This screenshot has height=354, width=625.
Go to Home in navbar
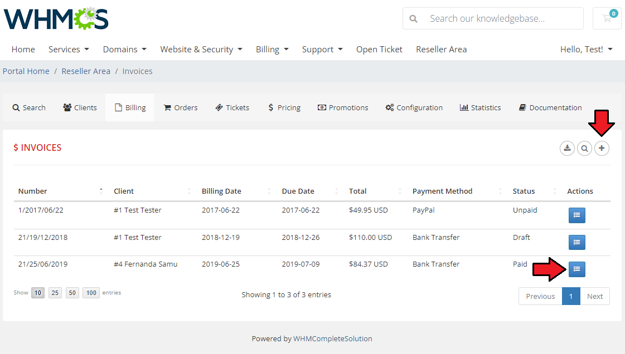[23, 50]
